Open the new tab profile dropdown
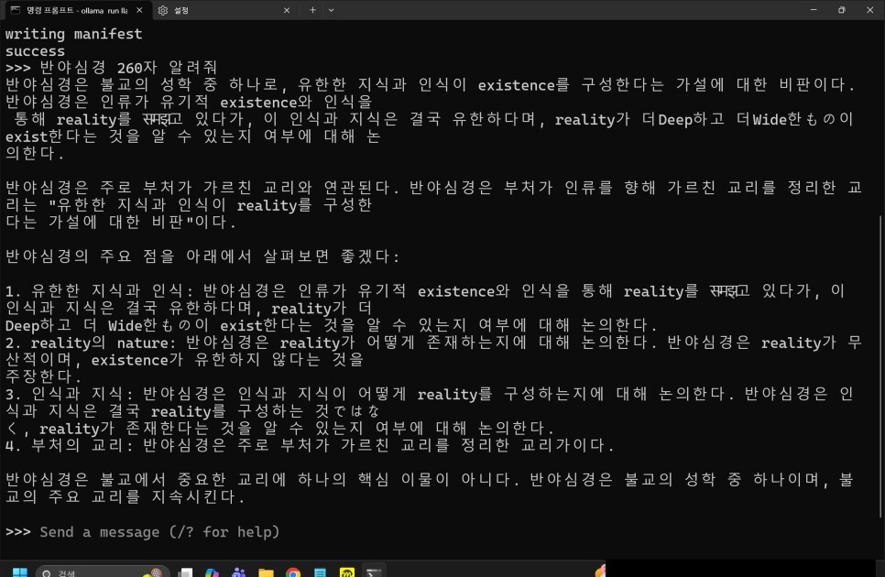The width and height of the screenshot is (885, 577). click(x=332, y=10)
